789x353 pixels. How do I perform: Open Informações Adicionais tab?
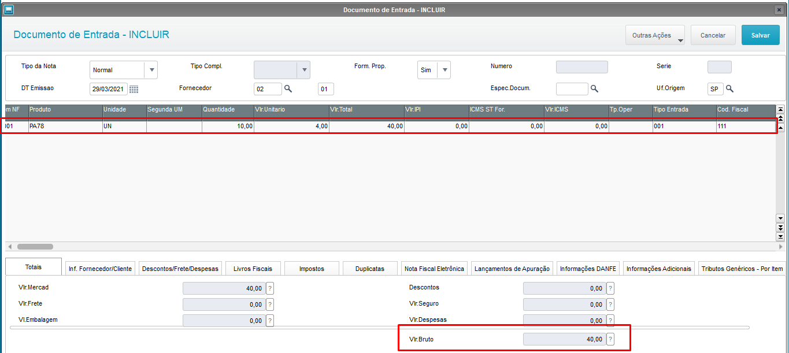[658, 269]
